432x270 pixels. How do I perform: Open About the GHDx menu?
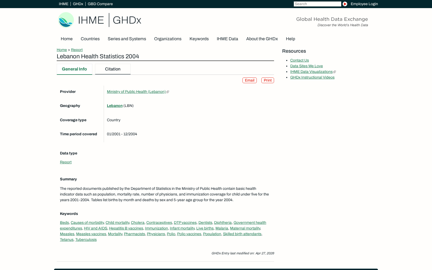262,39
